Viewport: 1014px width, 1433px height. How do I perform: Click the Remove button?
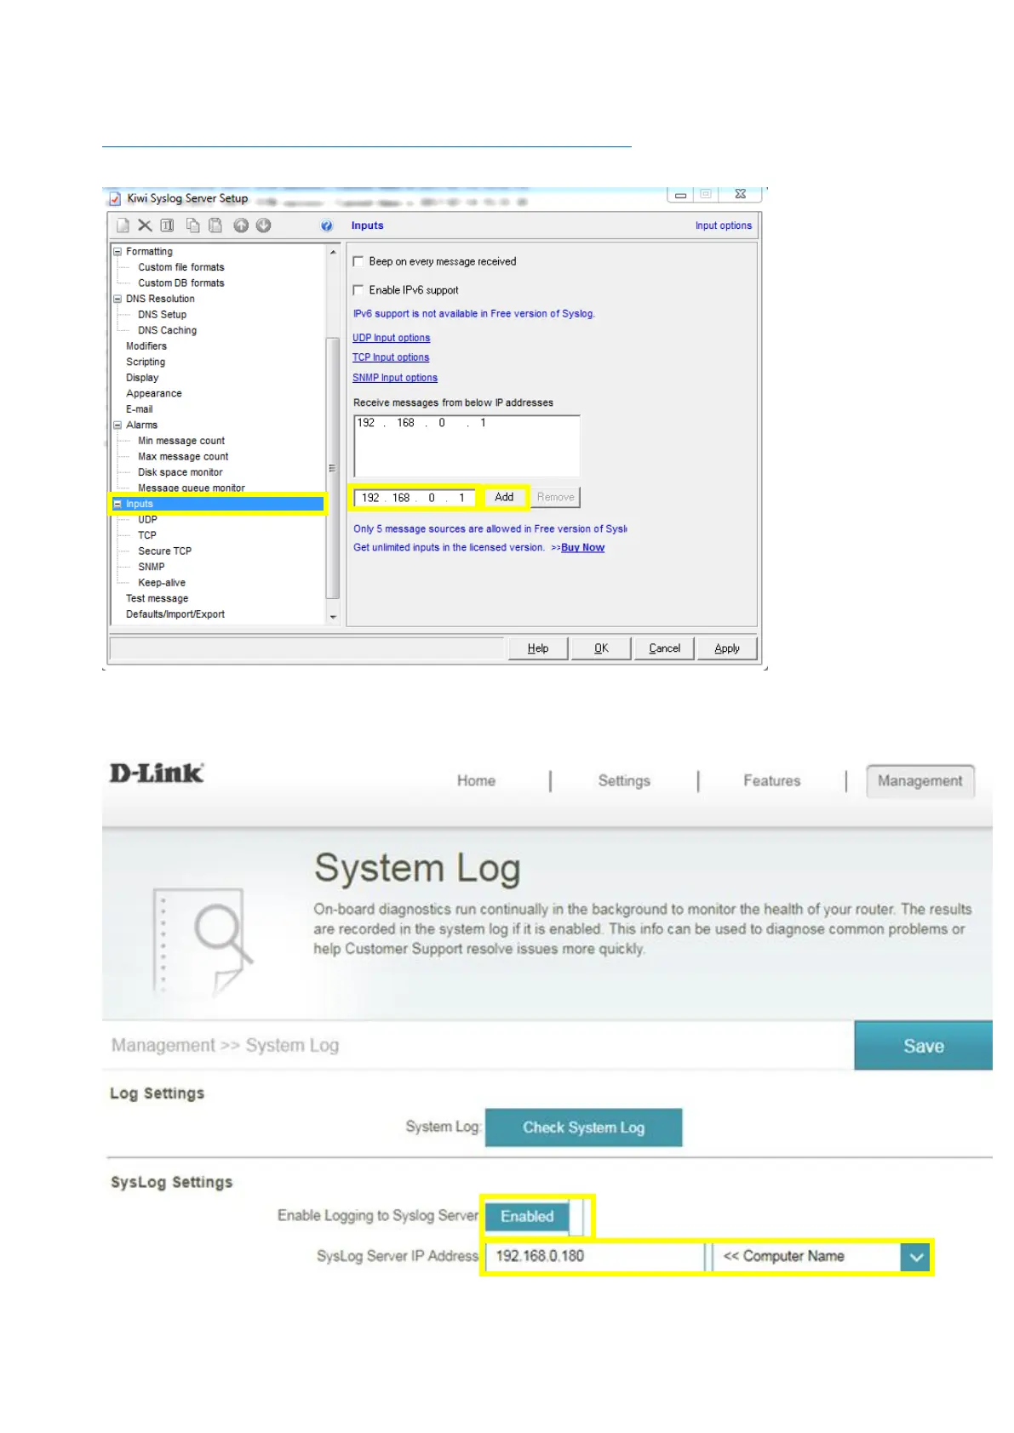556,497
